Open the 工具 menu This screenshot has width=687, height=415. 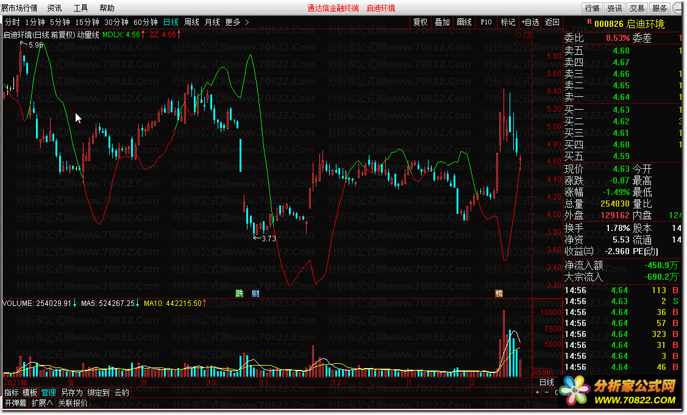click(x=80, y=8)
